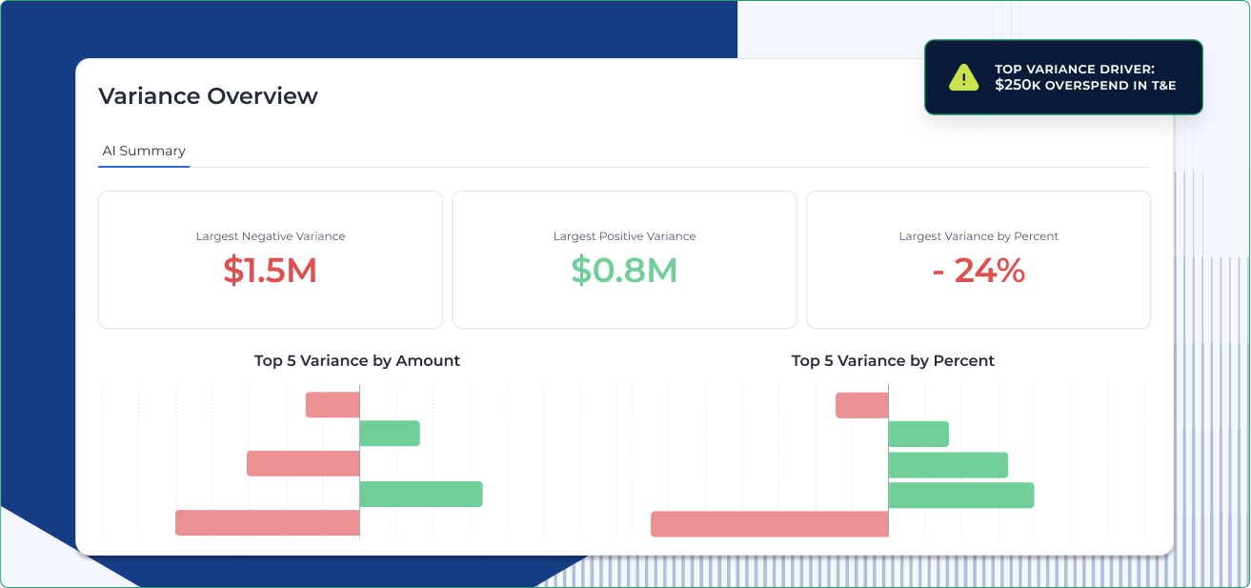Select the $1.5M Largest Negative Variance card
This screenshot has height=588, width=1251.
[x=271, y=258]
